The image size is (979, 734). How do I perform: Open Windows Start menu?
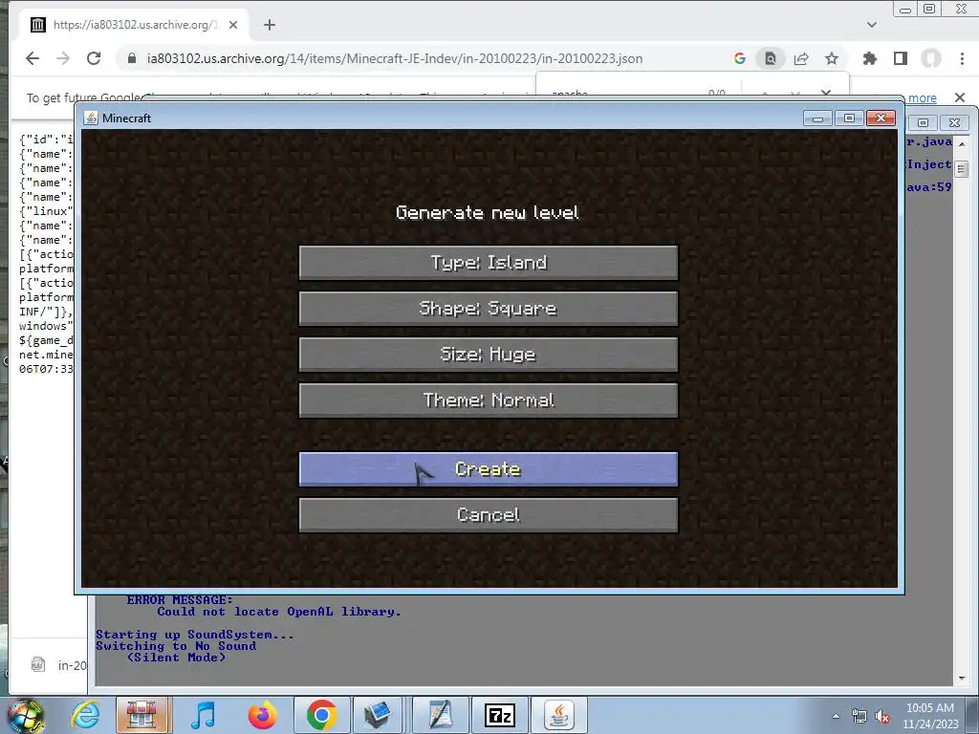point(26,715)
